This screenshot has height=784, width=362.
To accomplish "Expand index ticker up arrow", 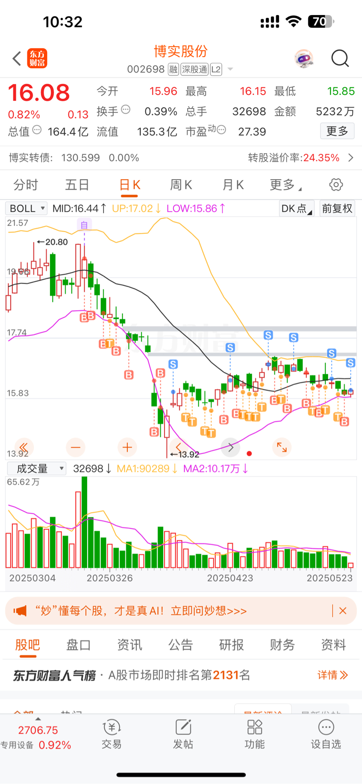I will [x=38, y=719].
